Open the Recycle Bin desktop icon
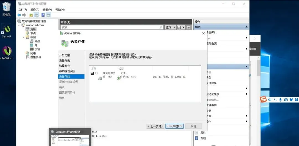The height and width of the screenshot is (146, 299). [x=6, y=9]
